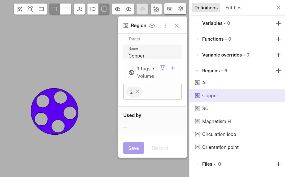Click the Magnetism H region icon
This screenshot has width=285, height=177.
pos(197,121)
